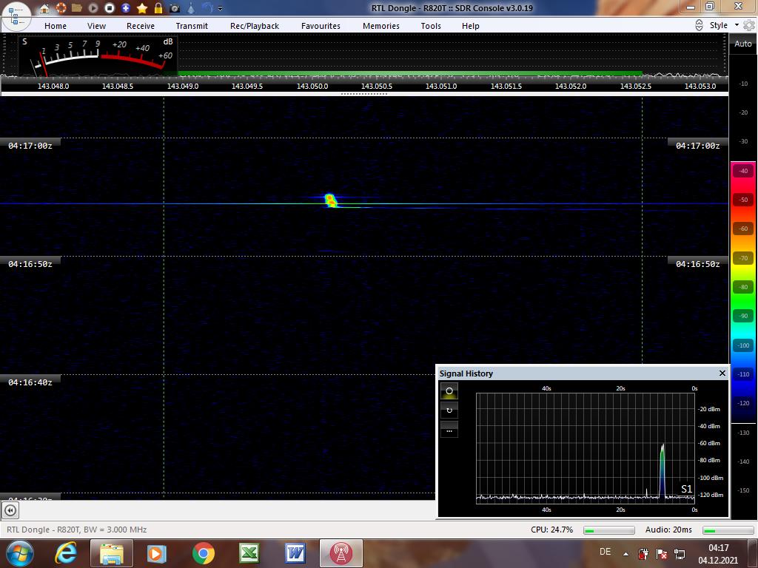Click the Auto button above color scale
758x568 pixels.
743,44
